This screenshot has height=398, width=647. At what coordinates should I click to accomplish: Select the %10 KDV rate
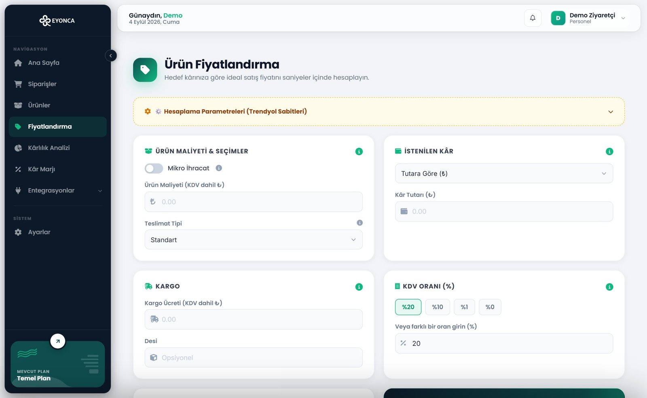(x=438, y=307)
